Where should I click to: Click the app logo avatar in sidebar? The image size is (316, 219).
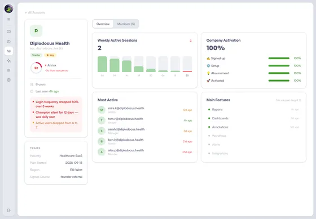[8, 8]
